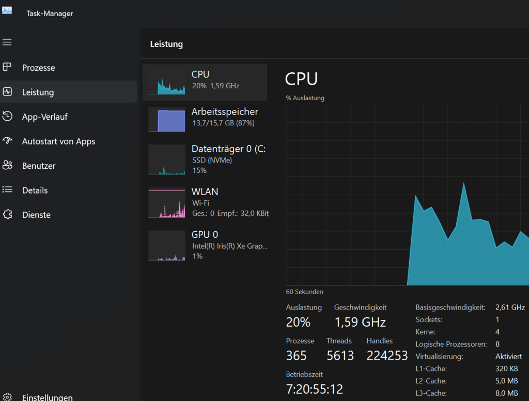Viewport: 529px width, 401px height.
Task: Click the App-Verlauf history clock icon
Action: point(7,116)
